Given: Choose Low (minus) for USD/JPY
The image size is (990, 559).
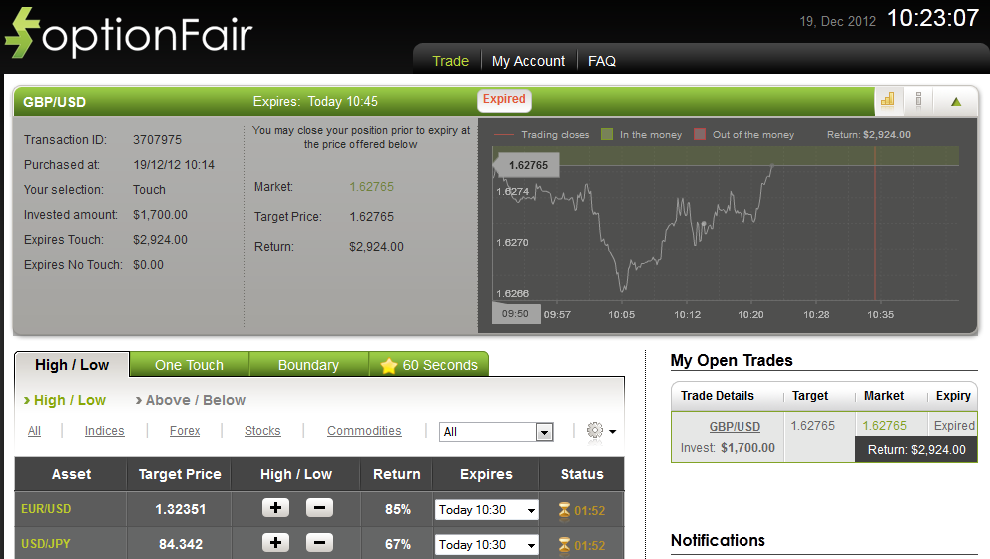Looking at the screenshot, I should tap(319, 543).
